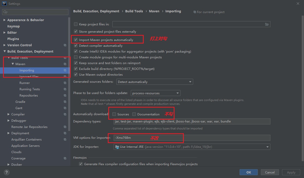Click Build, Execution, Deployment breadcrumb
This screenshot has height=178, width=304.
click(96, 11)
